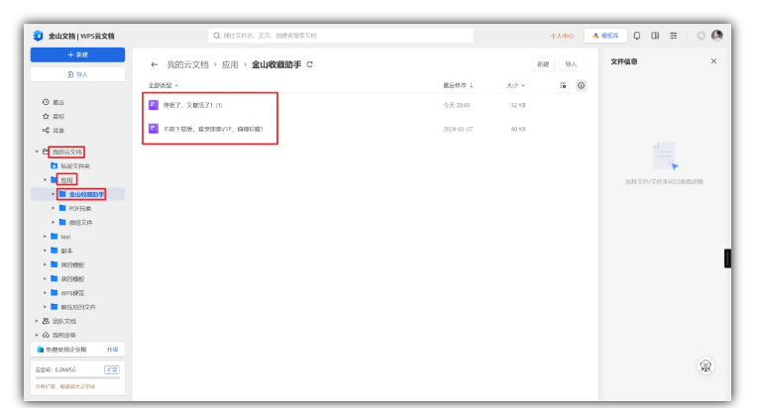Expand the 微信文件 folder arrow

pos(54,222)
